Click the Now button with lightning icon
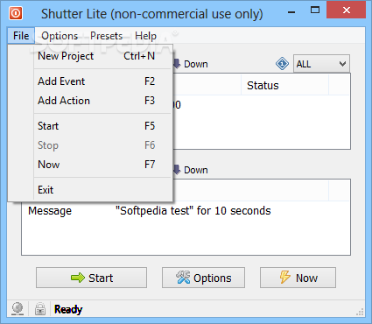The image size is (372, 324). point(298,278)
